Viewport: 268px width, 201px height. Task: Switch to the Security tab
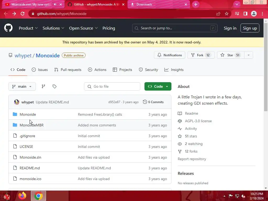tap(148, 70)
